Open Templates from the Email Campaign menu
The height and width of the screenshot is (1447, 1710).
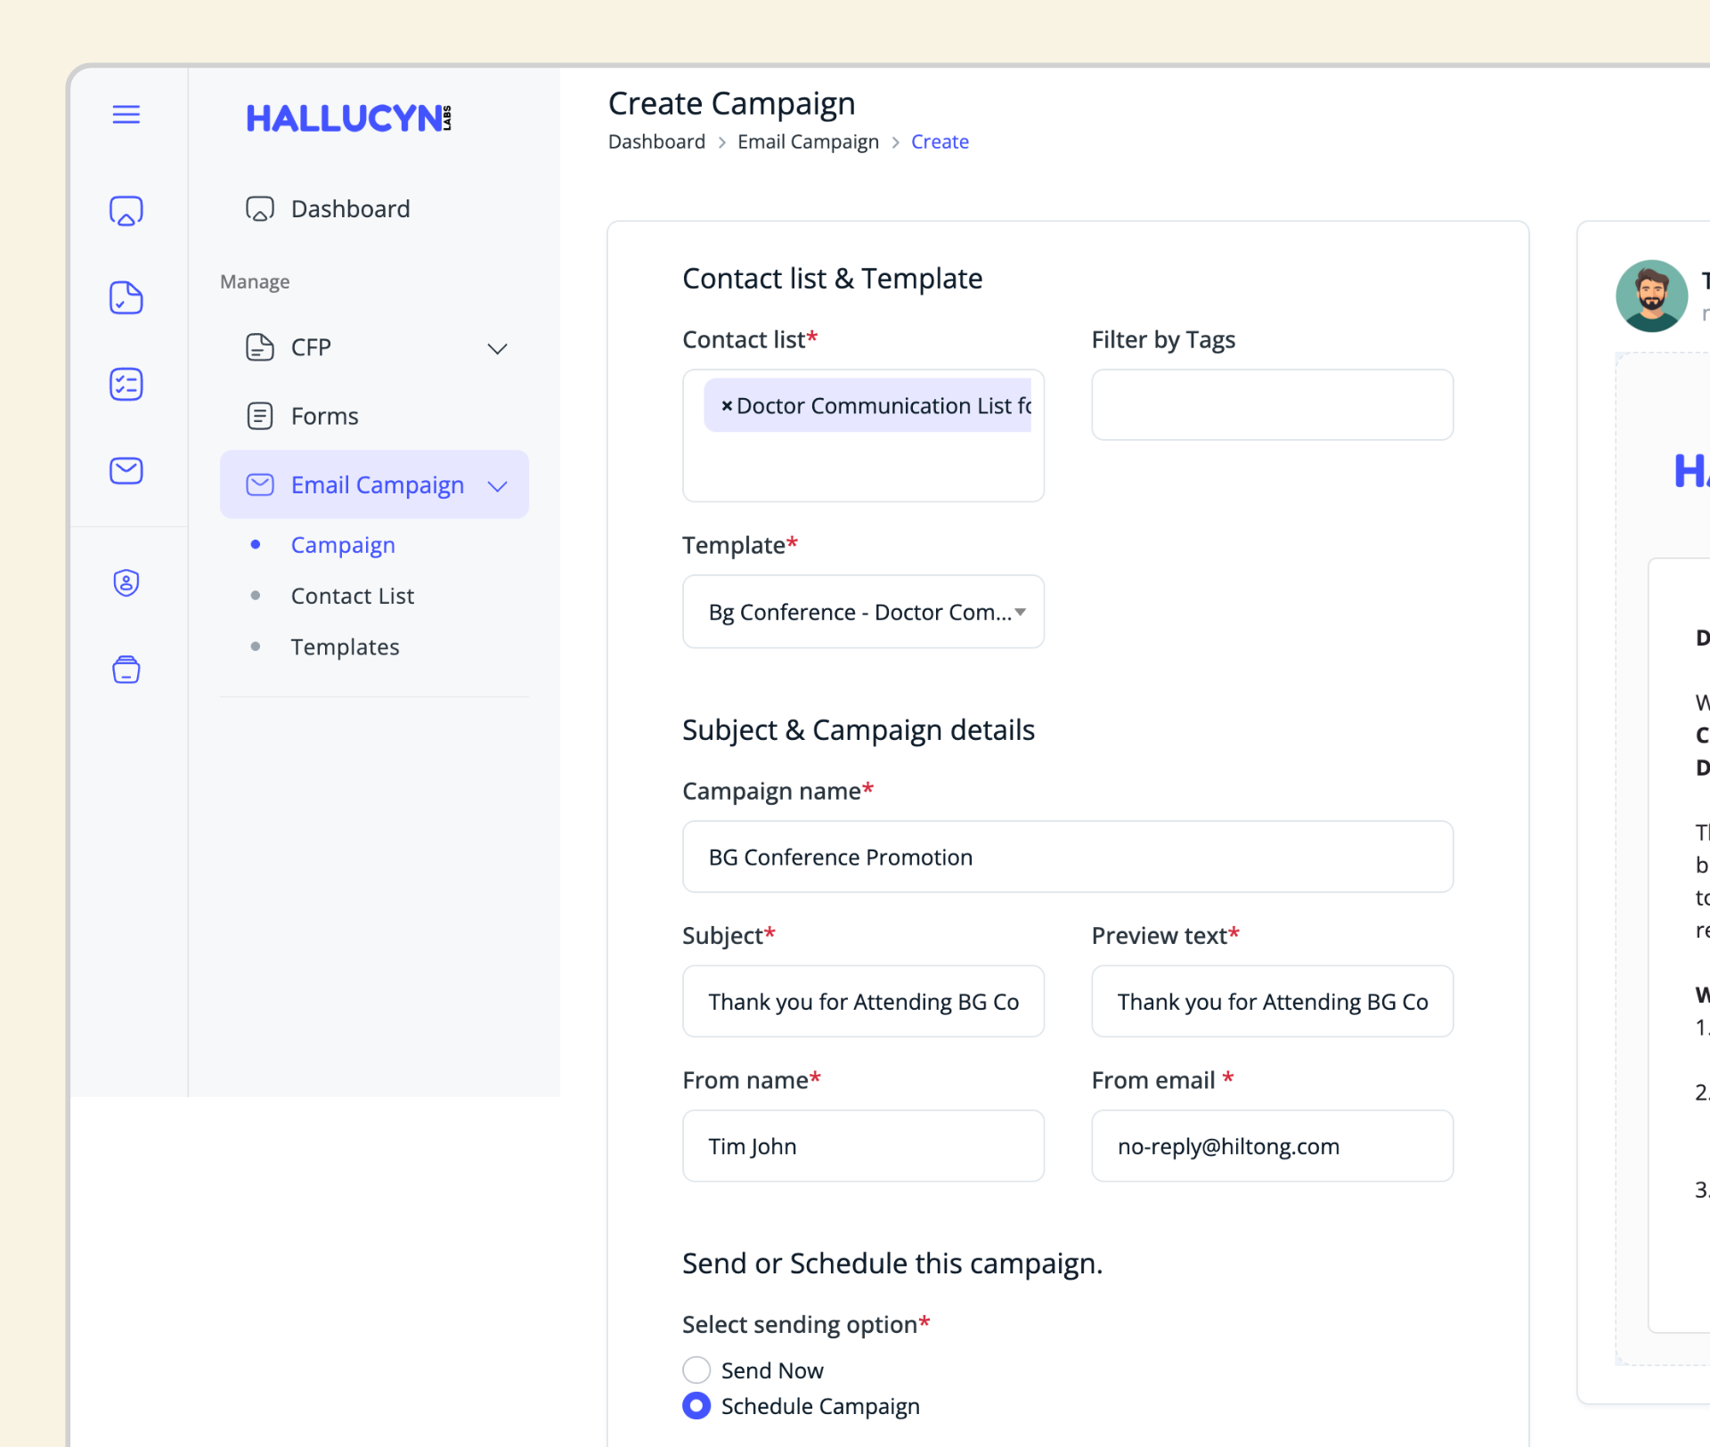[x=345, y=646]
